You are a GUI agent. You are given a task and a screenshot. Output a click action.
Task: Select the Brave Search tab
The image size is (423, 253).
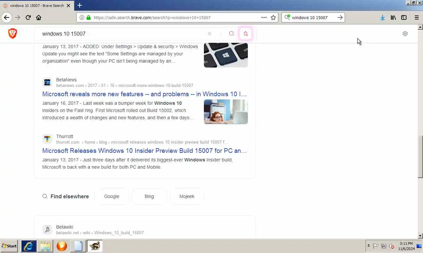point(37,6)
